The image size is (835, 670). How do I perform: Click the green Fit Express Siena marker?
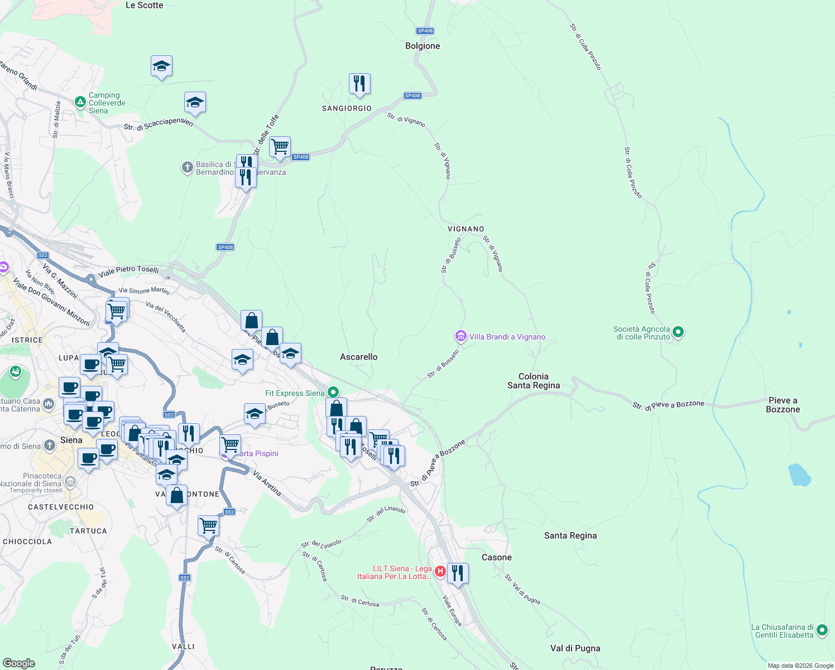(334, 393)
